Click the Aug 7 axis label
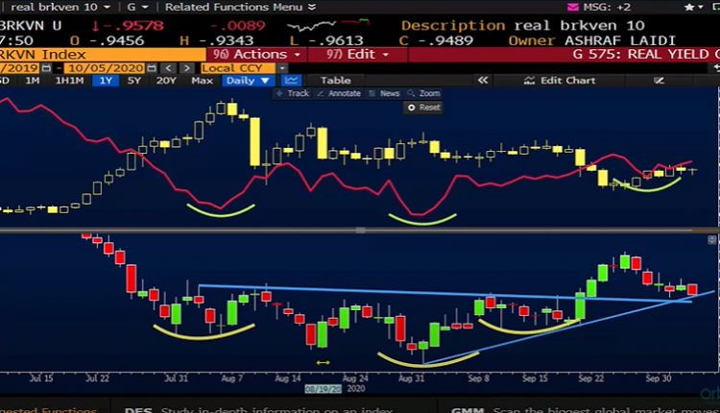Viewport: 720px width, 413px height. pyautogui.click(x=232, y=378)
